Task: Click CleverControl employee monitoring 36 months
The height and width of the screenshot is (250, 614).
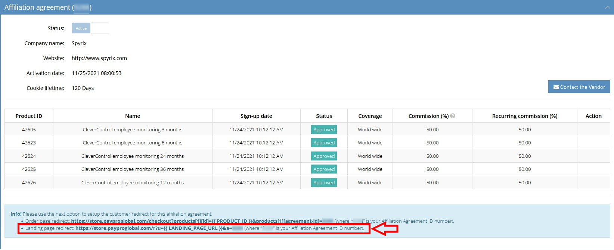Action: [x=133, y=169]
